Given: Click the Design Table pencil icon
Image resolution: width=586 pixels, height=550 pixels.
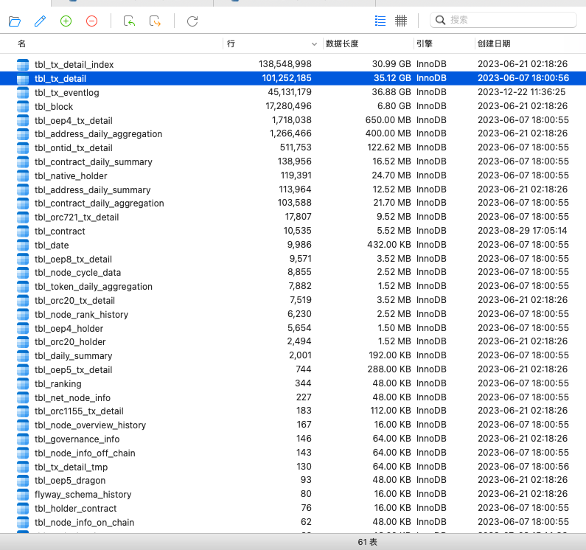Looking at the screenshot, I should point(40,21).
